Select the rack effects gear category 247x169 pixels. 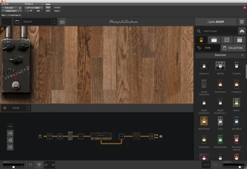point(239,40)
